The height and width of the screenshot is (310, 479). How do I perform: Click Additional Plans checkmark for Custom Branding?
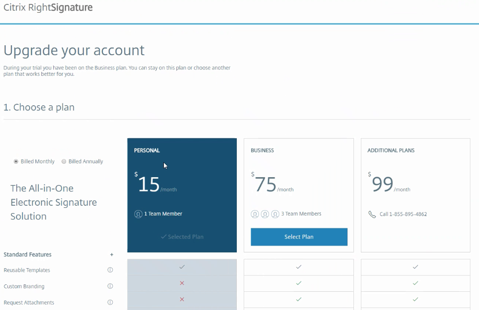[415, 283]
